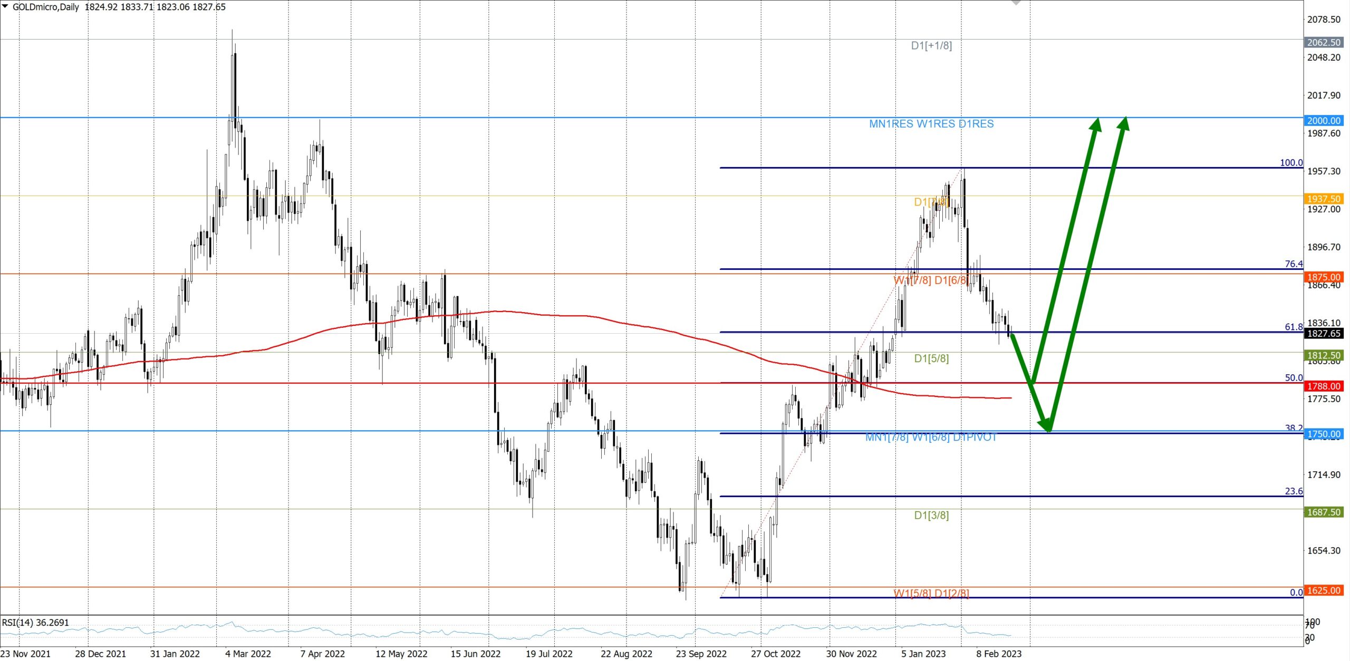Click the blue 2000.00 price label
The width and height of the screenshot is (1350, 661).
click(x=1323, y=121)
